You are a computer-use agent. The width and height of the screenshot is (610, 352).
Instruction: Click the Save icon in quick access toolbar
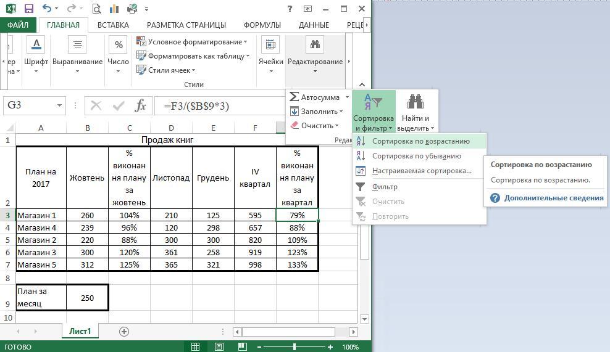click(x=29, y=9)
